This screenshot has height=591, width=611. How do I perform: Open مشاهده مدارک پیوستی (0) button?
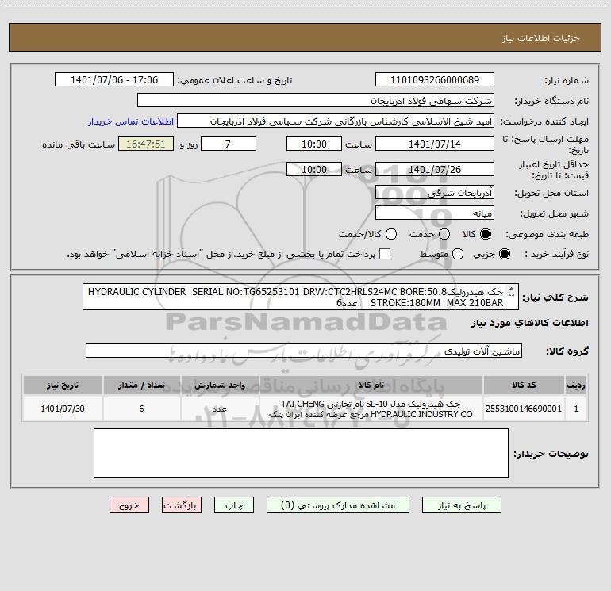tap(338, 505)
